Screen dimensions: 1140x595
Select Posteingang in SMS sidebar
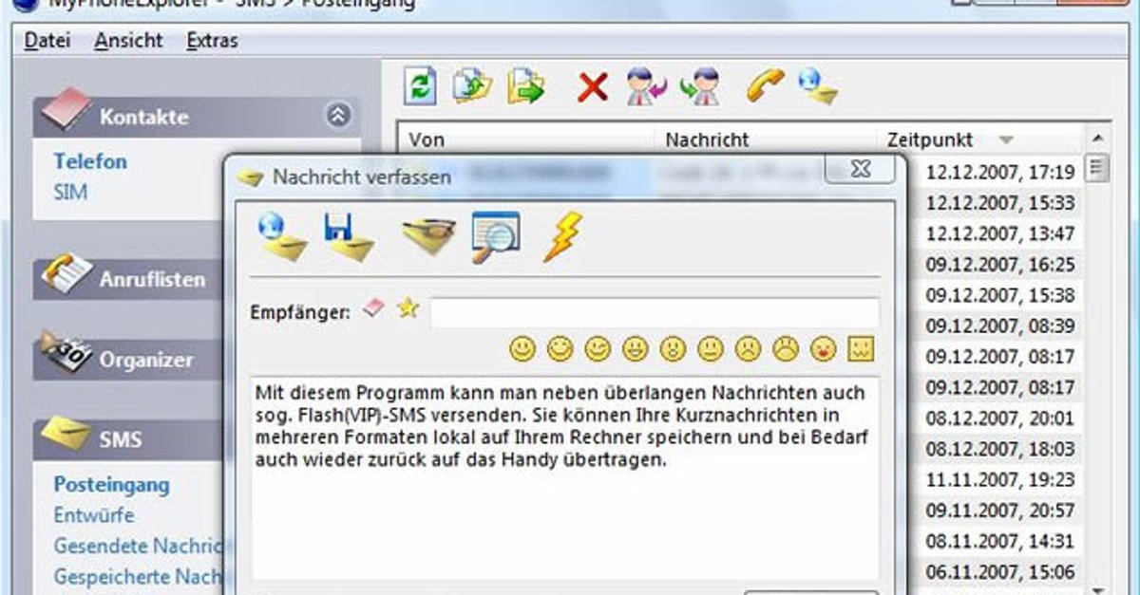click(111, 484)
